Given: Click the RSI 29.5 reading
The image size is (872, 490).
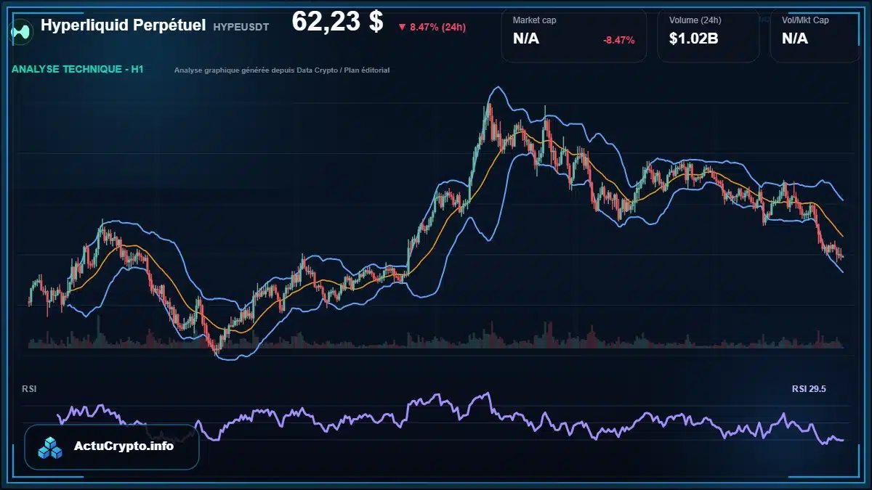Looking at the screenshot, I should (809, 389).
